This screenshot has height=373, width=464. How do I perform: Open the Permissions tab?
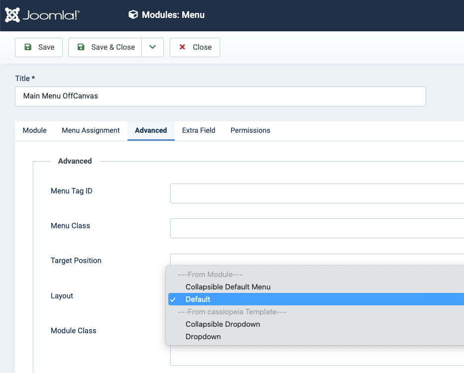tap(250, 130)
